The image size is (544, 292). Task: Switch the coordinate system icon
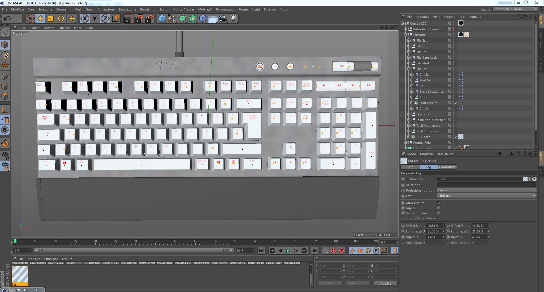[x=115, y=19]
